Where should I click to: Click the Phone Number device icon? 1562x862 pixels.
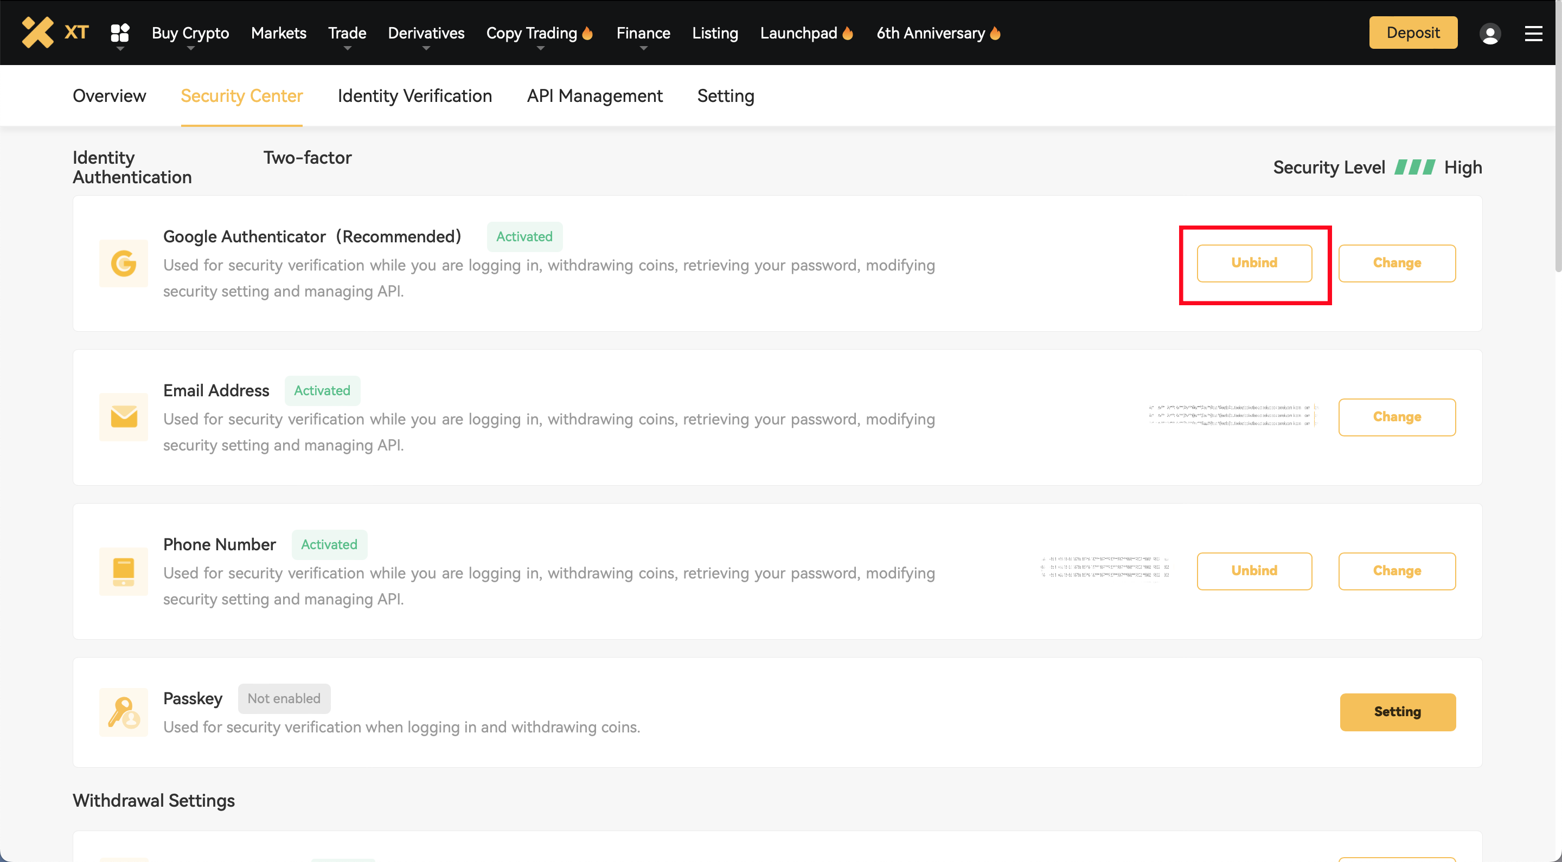pyautogui.click(x=124, y=571)
